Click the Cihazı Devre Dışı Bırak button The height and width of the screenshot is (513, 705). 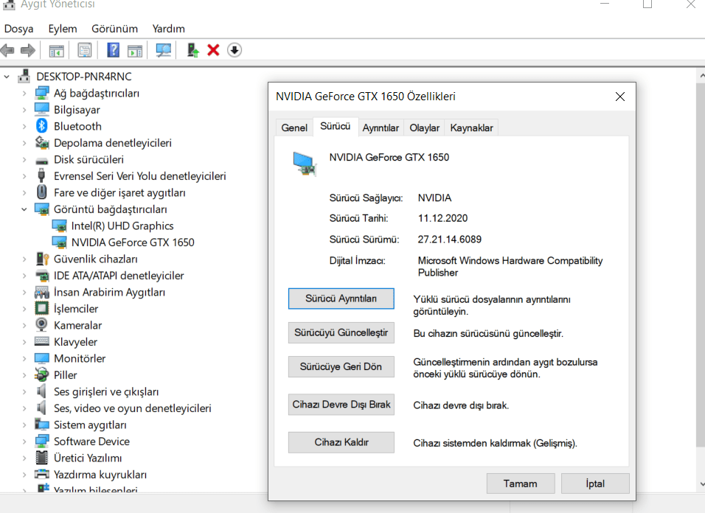point(341,405)
